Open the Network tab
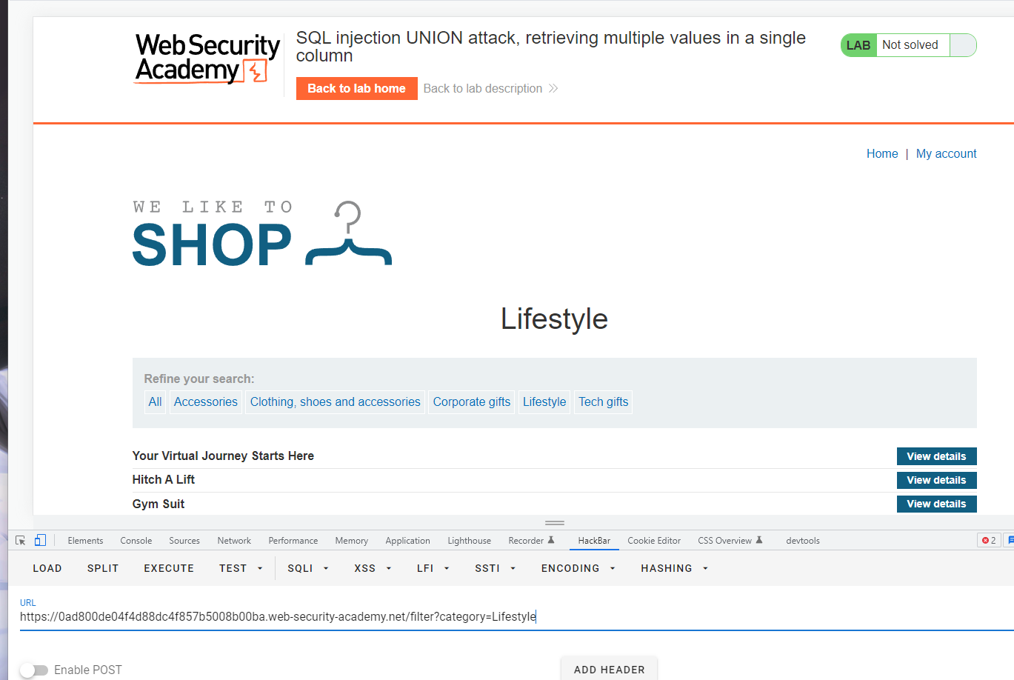 (234, 541)
